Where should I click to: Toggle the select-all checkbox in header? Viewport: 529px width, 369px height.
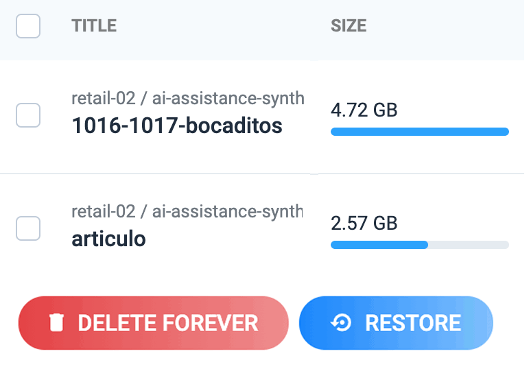(28, 26)
